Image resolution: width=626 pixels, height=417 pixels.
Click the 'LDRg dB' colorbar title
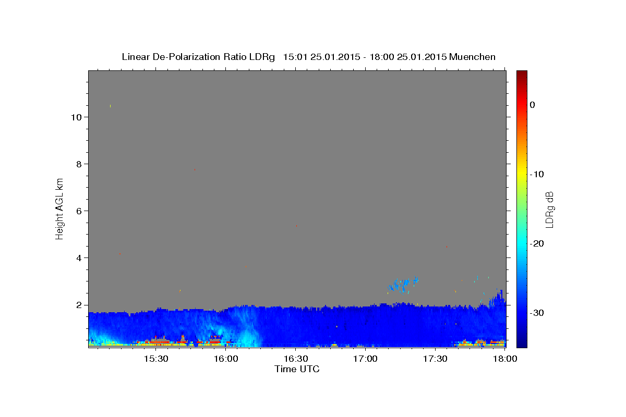549,209
